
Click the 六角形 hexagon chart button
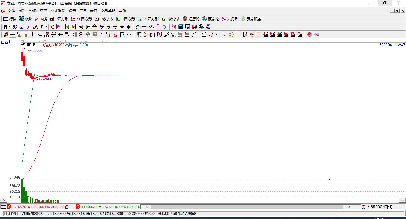pos(230,19)
